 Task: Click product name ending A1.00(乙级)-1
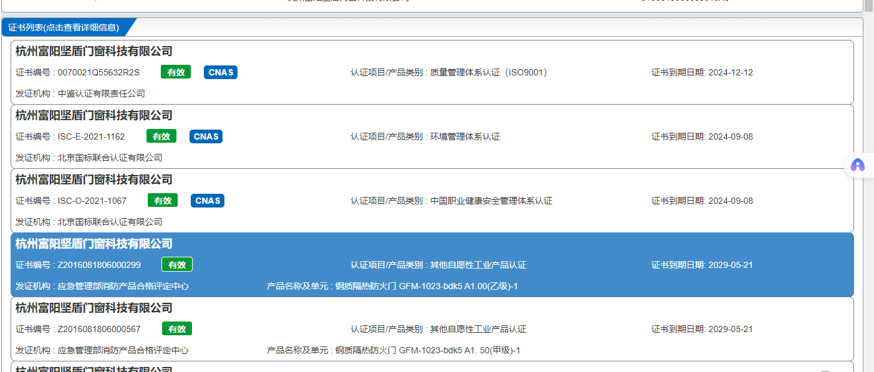[427, 286]
